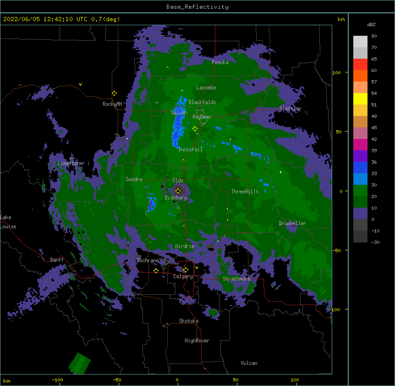The width and height of the screenshot is (395, 386).
Task: Click the yellow diamond marker near RockyMH
Action: coord(114,94)
